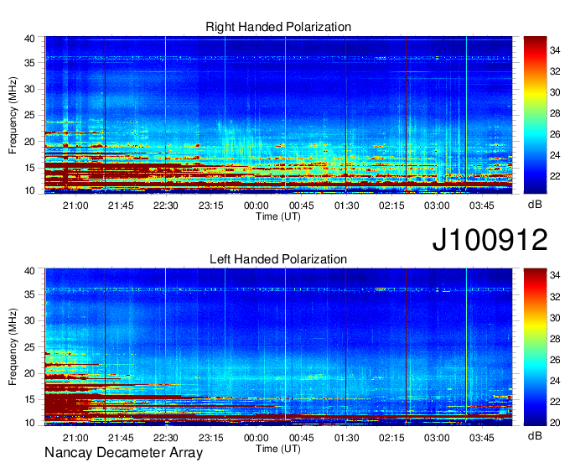Image resolution: width=570 pixels, height=463 pixels.
Task: Click the dB label under the lower colorbar
Action: 535,435
